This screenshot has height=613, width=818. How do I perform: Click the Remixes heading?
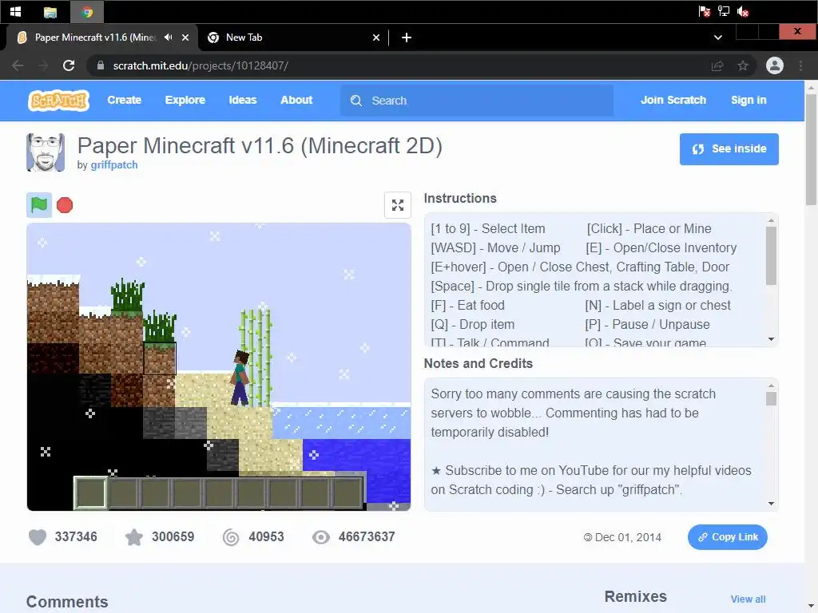point(635,597)
